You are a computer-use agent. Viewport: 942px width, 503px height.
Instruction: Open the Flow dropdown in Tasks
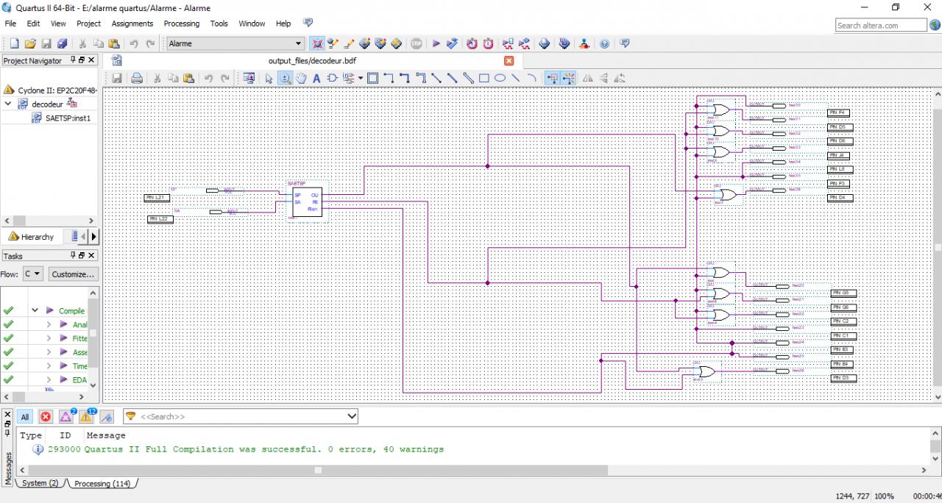32,274
